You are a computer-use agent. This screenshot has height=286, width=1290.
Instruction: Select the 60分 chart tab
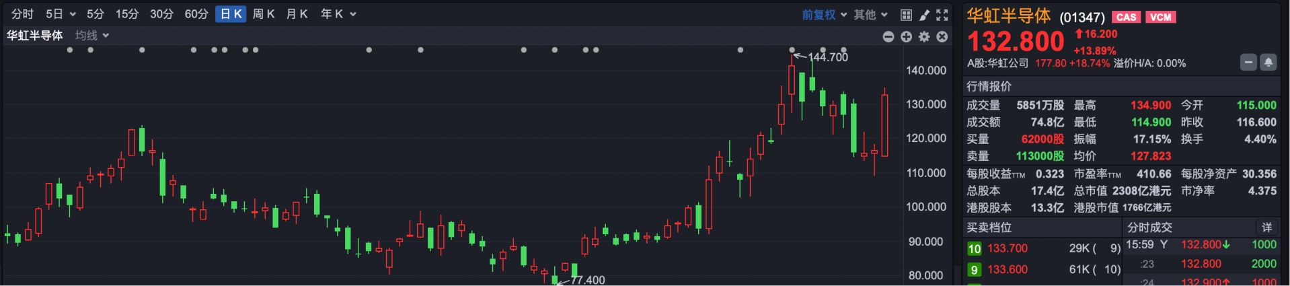pos(196,14)
